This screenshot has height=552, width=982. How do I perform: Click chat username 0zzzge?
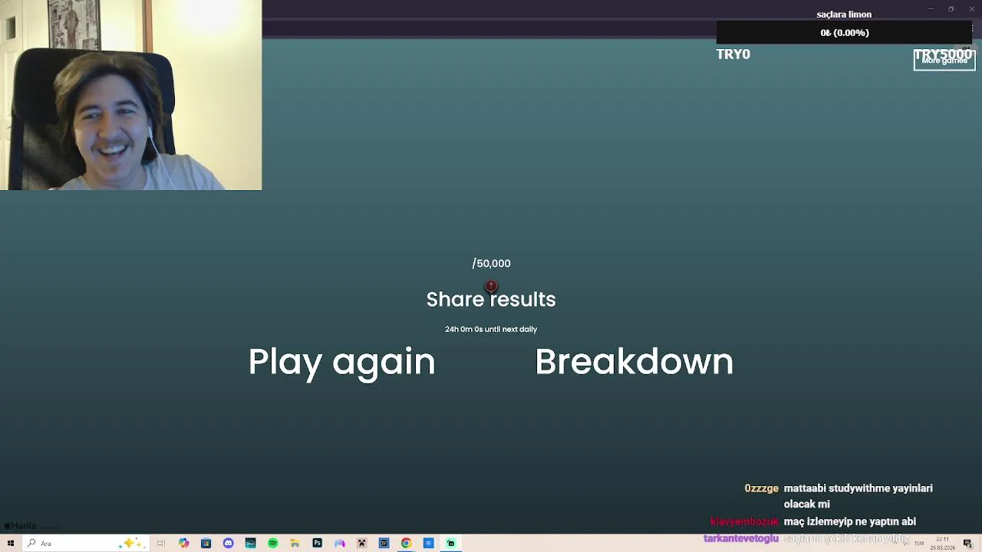click(761, 488)
